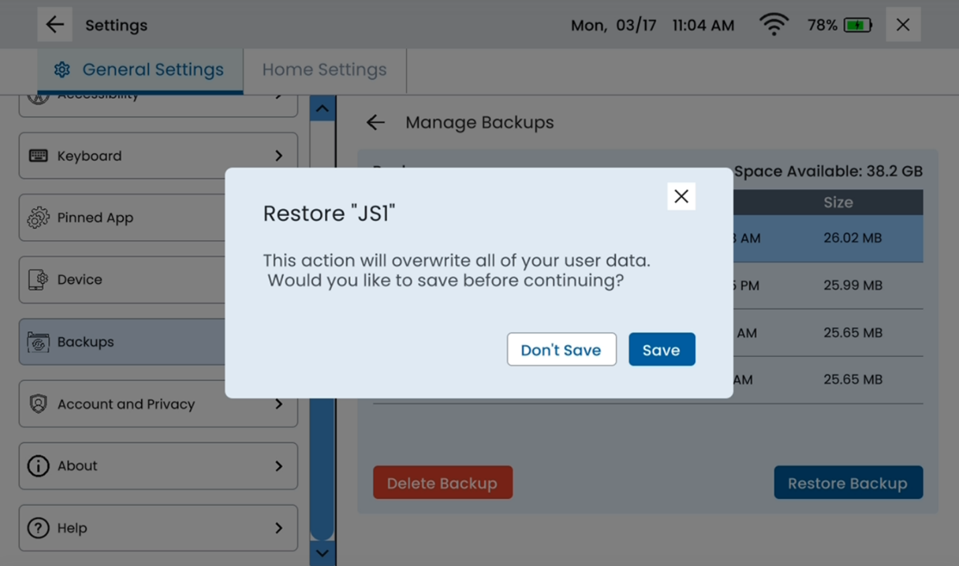Click the Keyboard icon in sidebar
Image resolution: width=959 pixels, height=566 pixels.
(38, 155)
